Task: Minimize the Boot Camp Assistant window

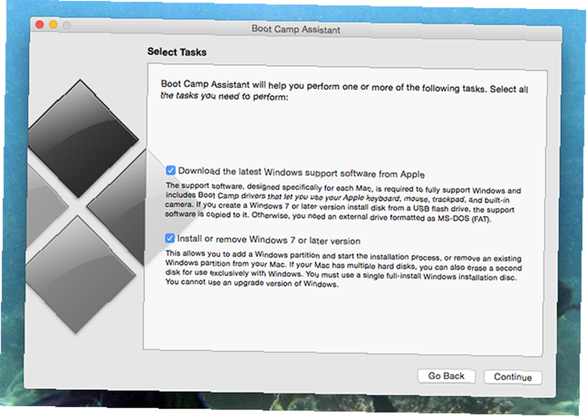Action: pyautogui.click(x=53, y=25)
